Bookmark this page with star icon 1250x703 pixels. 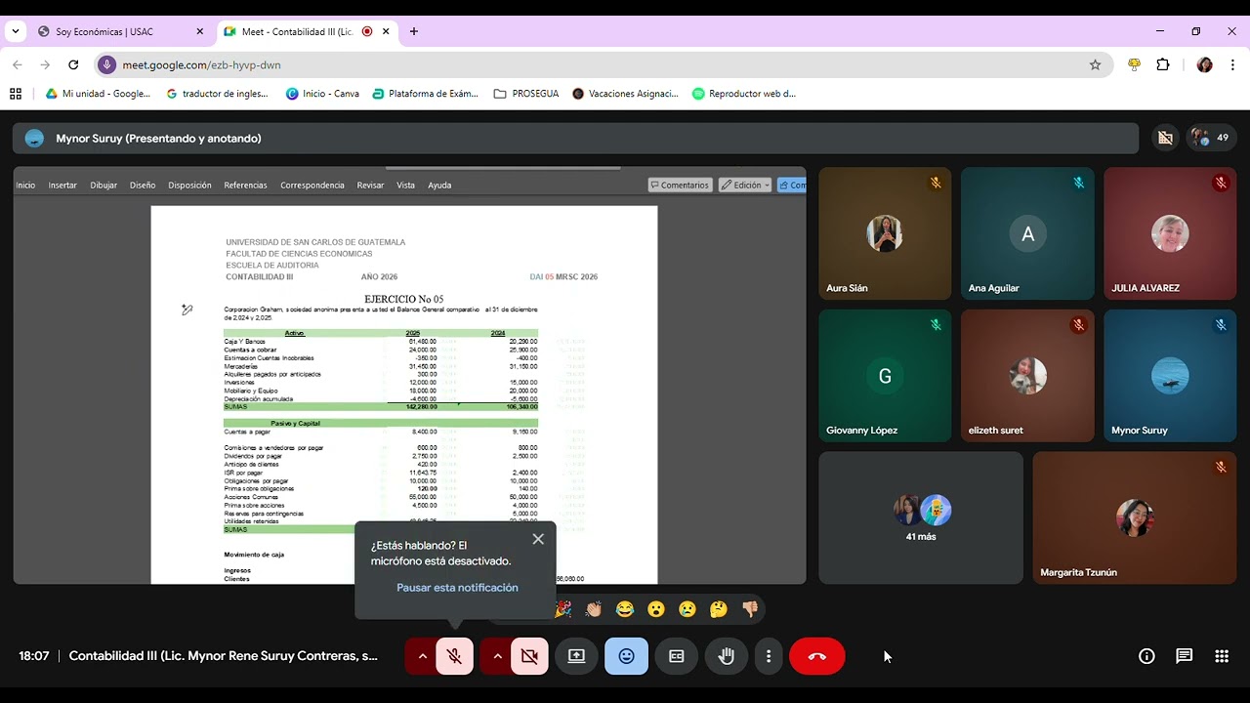coord(1095,64)
